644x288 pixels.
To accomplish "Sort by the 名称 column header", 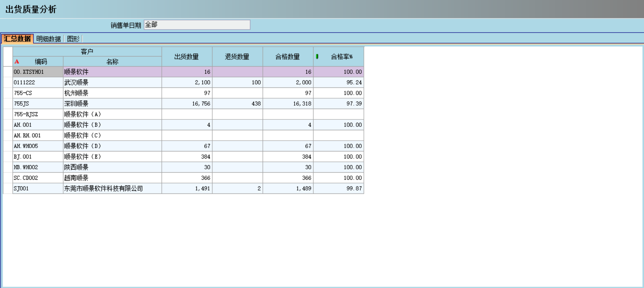I will (112, 62).
